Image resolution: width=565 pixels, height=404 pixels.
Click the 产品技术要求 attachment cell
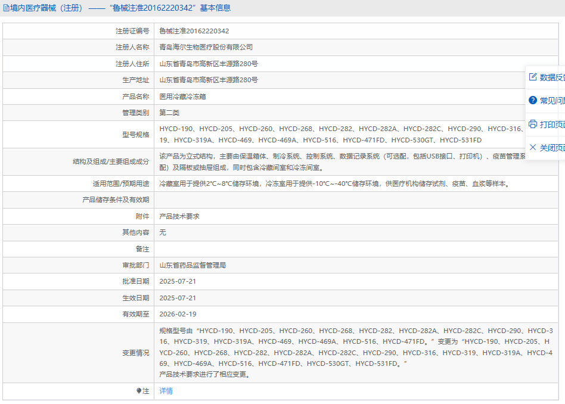[179, 216]
